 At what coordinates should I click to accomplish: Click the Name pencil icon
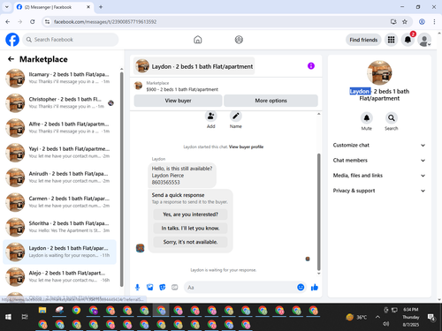236,117
